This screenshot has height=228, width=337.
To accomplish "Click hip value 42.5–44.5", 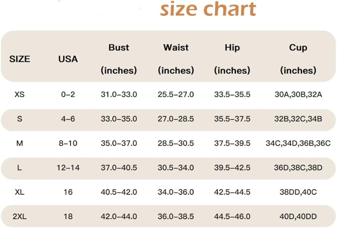I will 232,192.
